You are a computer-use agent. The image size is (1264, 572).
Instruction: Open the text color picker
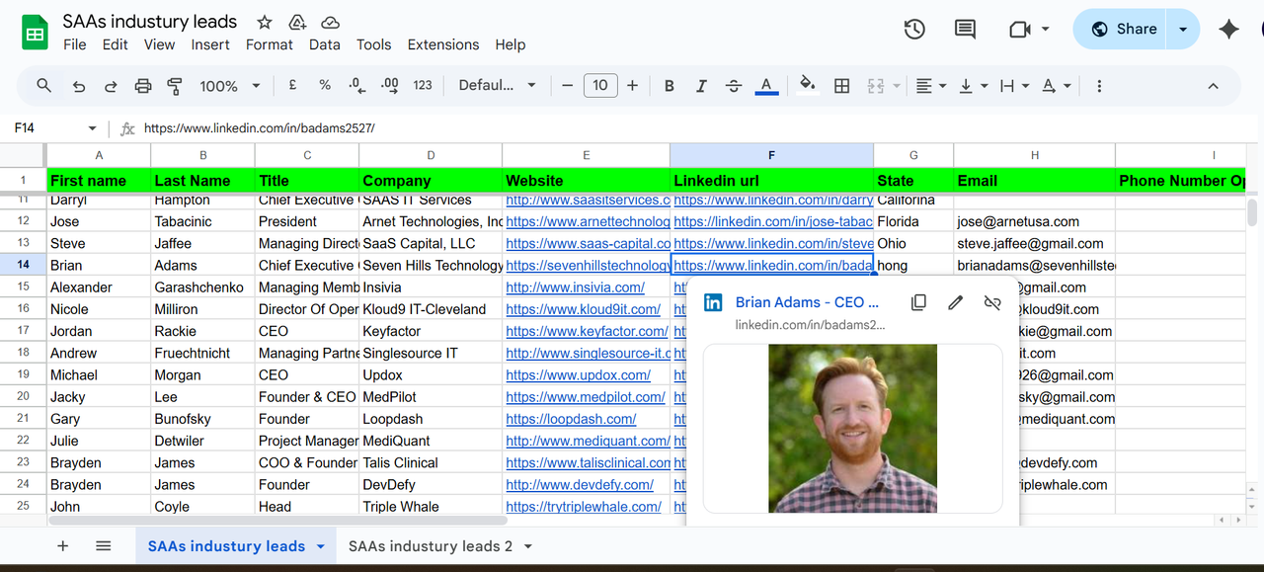765,86
